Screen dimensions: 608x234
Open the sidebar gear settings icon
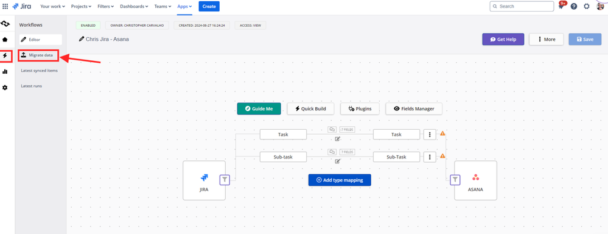tap(5, 88)
